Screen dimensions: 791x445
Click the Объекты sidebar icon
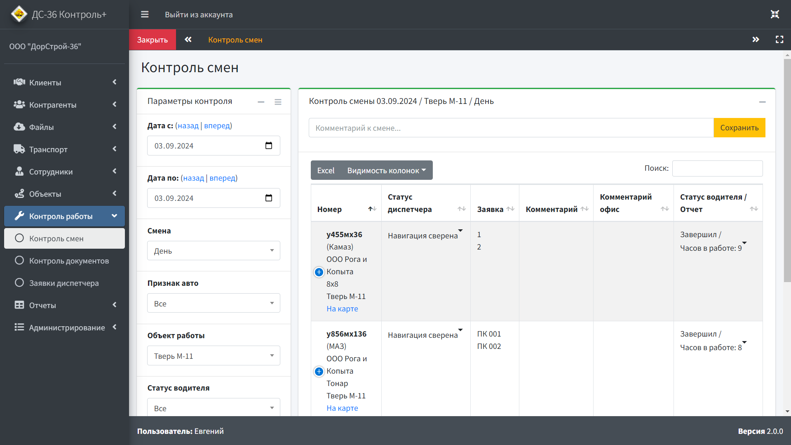pos(19,193)
